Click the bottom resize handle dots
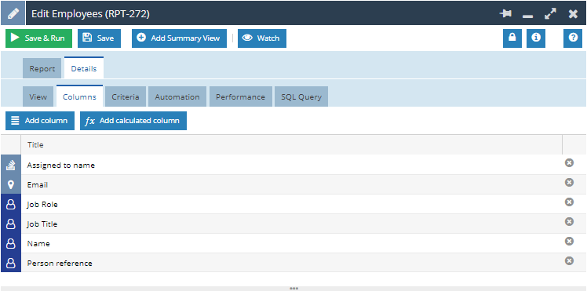The width and height of the screenshot is (587, 291). pos(293,289)
